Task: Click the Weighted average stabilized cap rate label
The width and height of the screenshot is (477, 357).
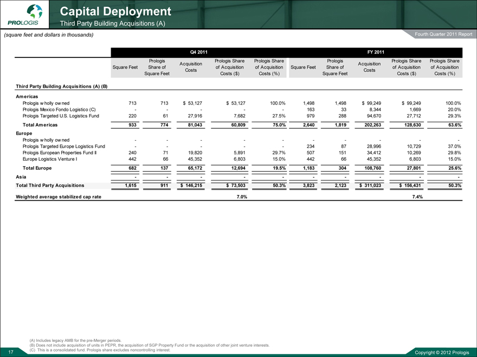Action: point(58,197)
